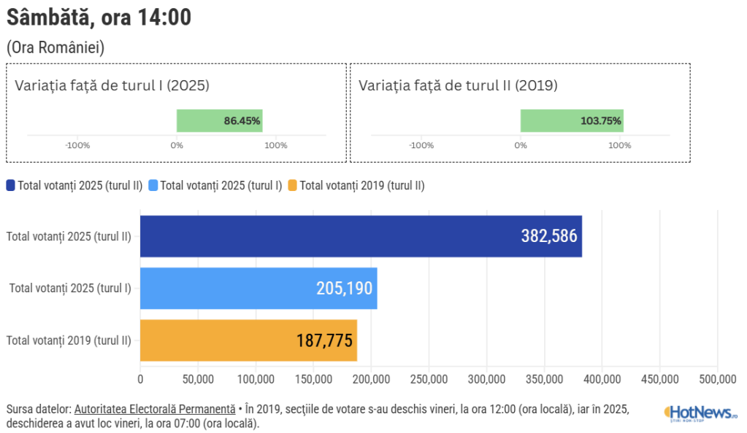Click the light blue 2025 turul I legend swatch
This screenshot has height=433, width=747.
point(153,185)
